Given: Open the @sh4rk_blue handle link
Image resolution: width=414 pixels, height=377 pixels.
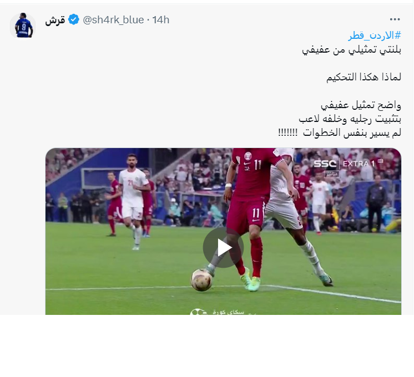Looking at the screenshot, I should pos(114,20).
